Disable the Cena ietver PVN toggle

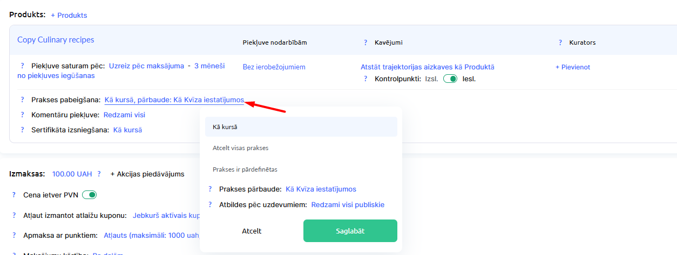pyautogui.click(x=89, y=194)
